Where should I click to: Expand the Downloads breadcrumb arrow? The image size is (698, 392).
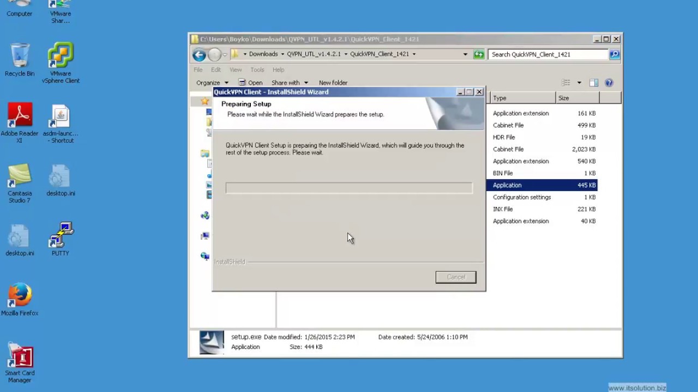tap(281, 54)
